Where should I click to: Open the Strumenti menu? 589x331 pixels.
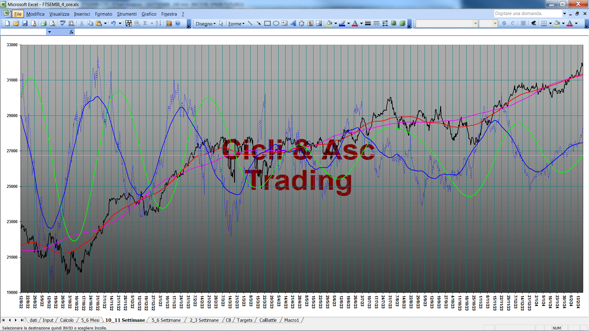pyautogui.click(x=127, y=14)
